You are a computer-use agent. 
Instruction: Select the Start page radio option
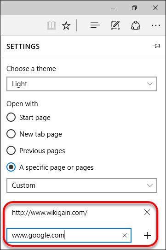tap(29, 118)
